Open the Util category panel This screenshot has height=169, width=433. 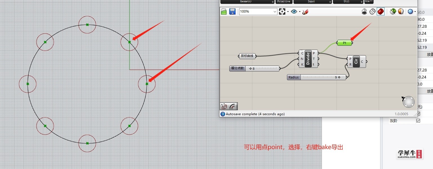(x=348, y=2)
